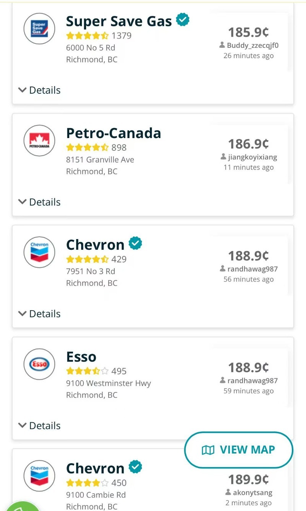The height and width of the screenshot is (511, 306).
Task: Click the Chevron logo at 7951 No 3 Rd
Action: tap(39, 252)
